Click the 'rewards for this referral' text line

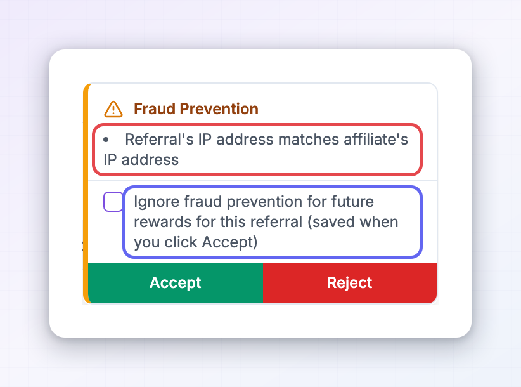click(x=218, y=222)
